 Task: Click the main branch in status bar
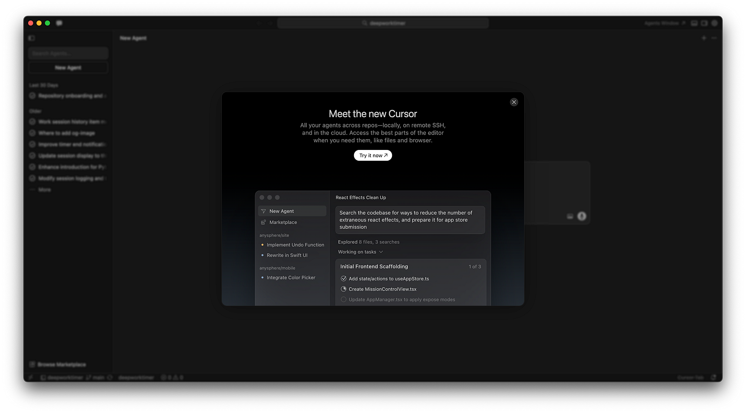click(95, 377)
